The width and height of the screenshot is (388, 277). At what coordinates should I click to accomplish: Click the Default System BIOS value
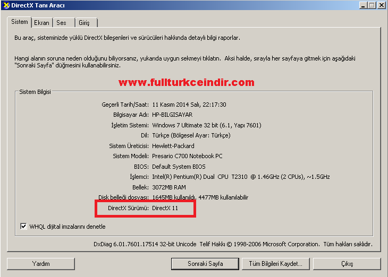coord(179,167)
